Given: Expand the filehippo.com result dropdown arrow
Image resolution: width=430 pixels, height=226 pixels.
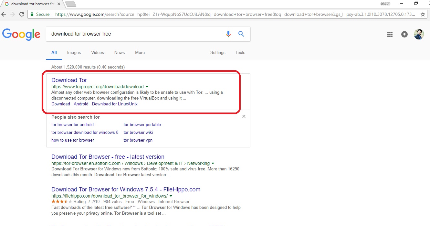Looking at the screenshot, I should [171, 196].
